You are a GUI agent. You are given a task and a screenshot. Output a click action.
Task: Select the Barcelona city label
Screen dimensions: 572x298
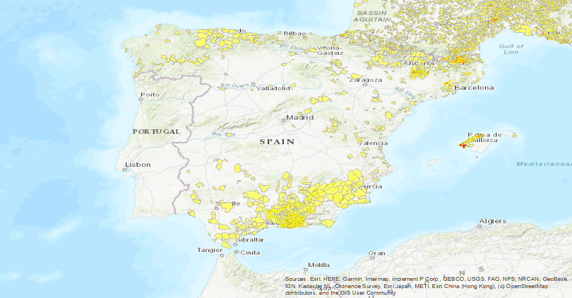pos(473,88)
